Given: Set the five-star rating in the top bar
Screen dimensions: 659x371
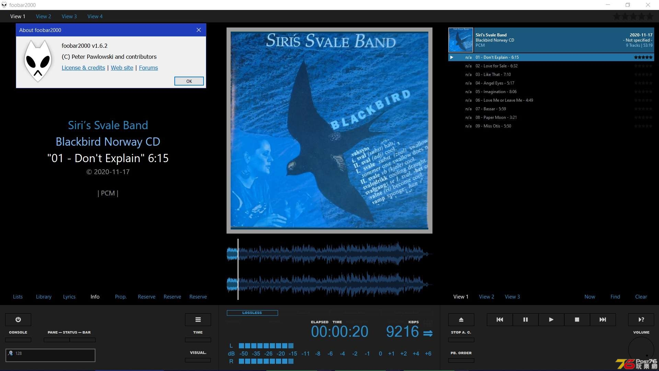Looking at the screenshot, I should click(634, 16).
